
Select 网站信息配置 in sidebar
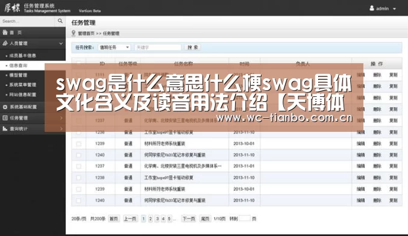pyautogui.click(x=23, y=95)
